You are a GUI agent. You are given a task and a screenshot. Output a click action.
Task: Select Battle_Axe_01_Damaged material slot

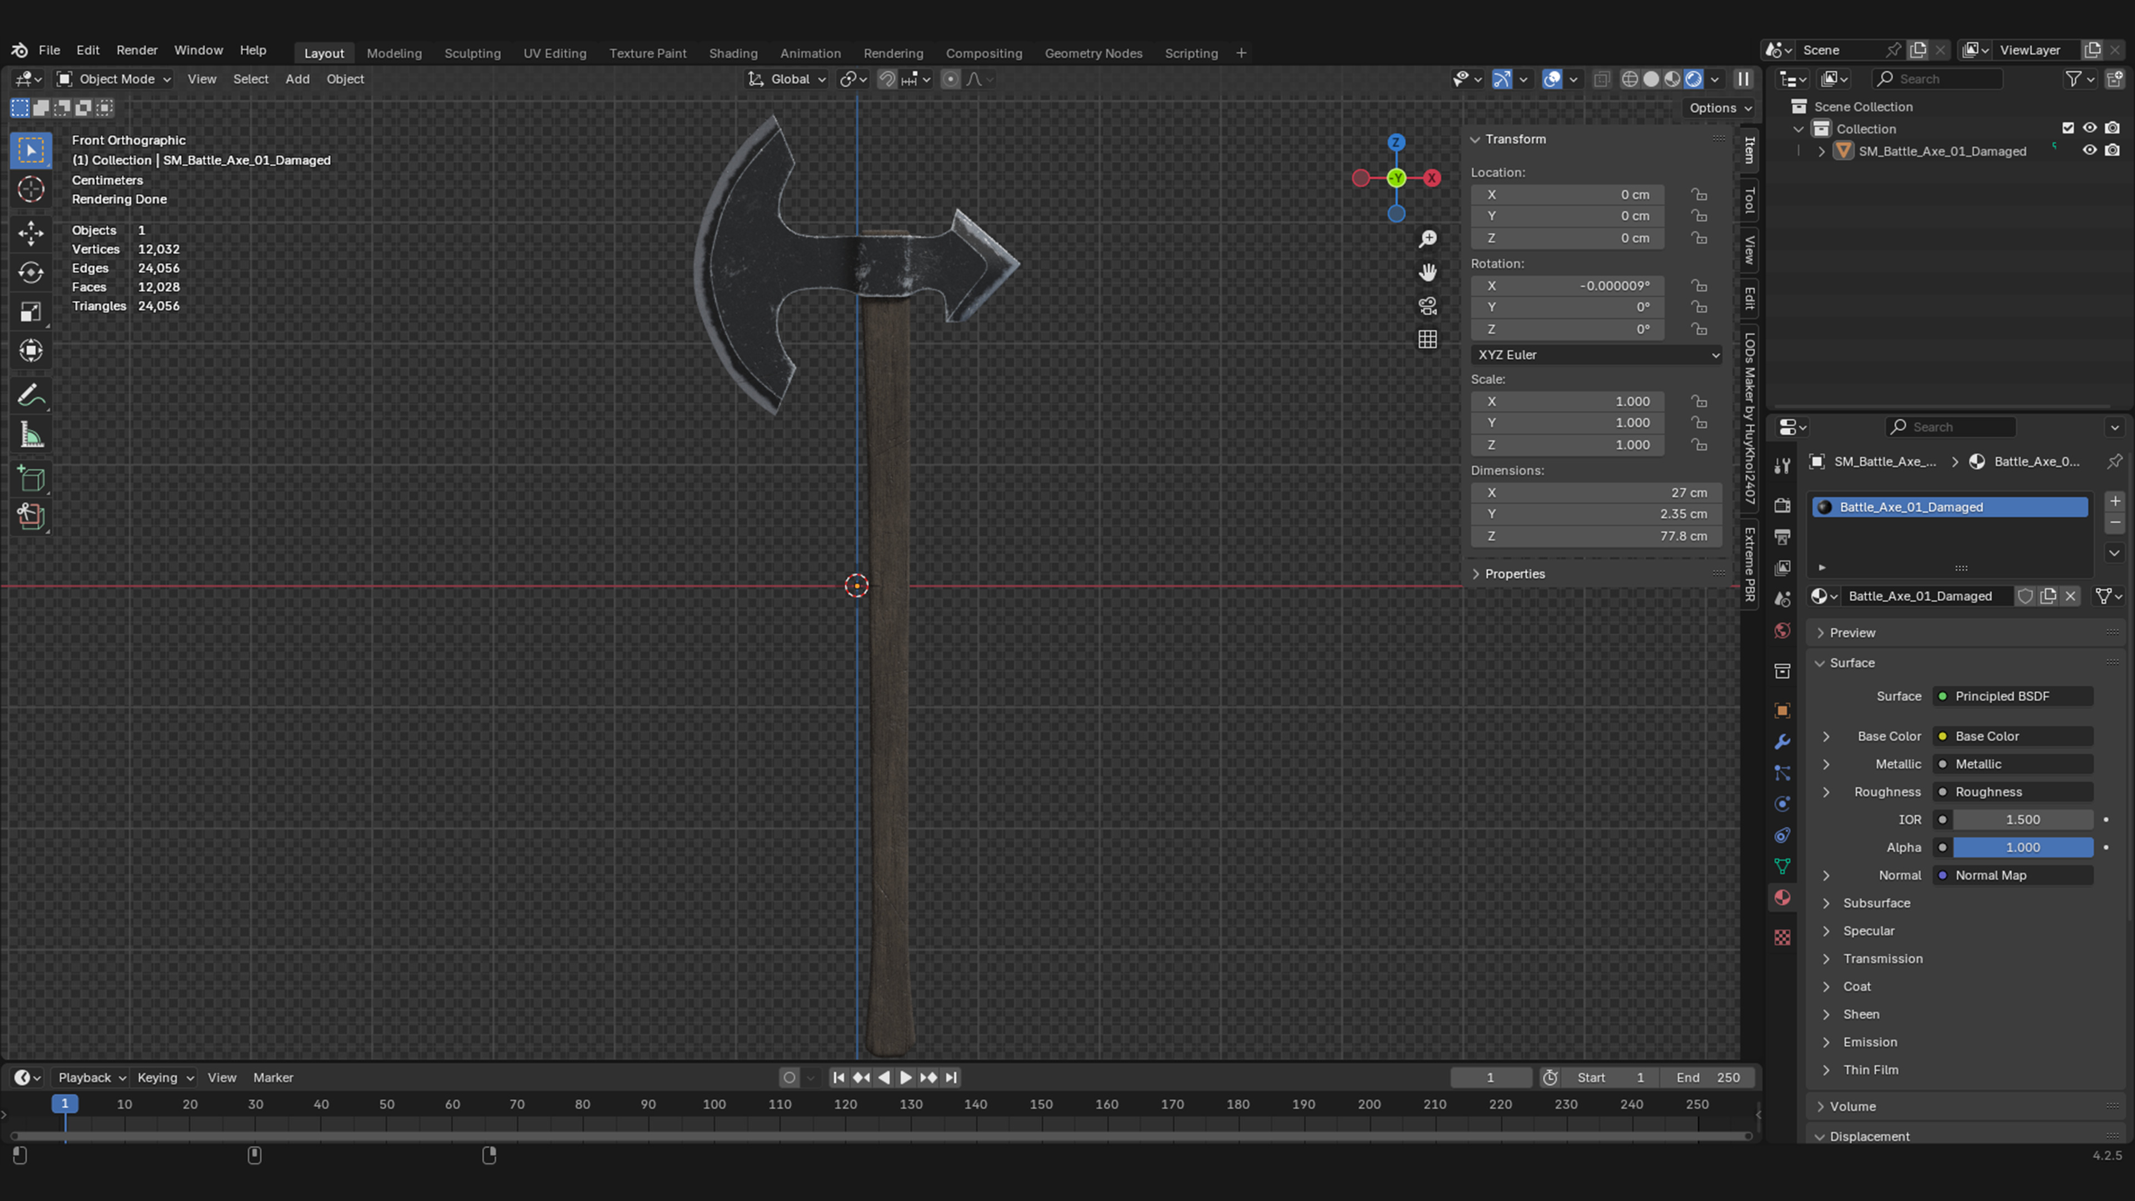(x=1949, y=507)
